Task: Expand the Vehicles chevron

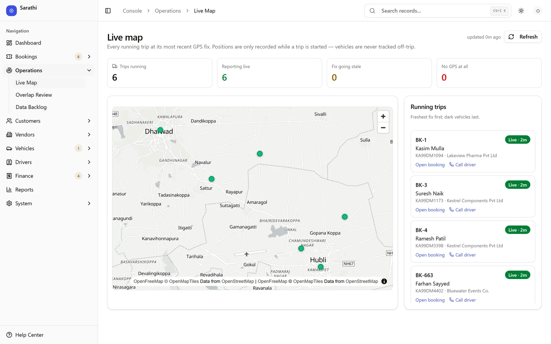Action: [89, 149]
